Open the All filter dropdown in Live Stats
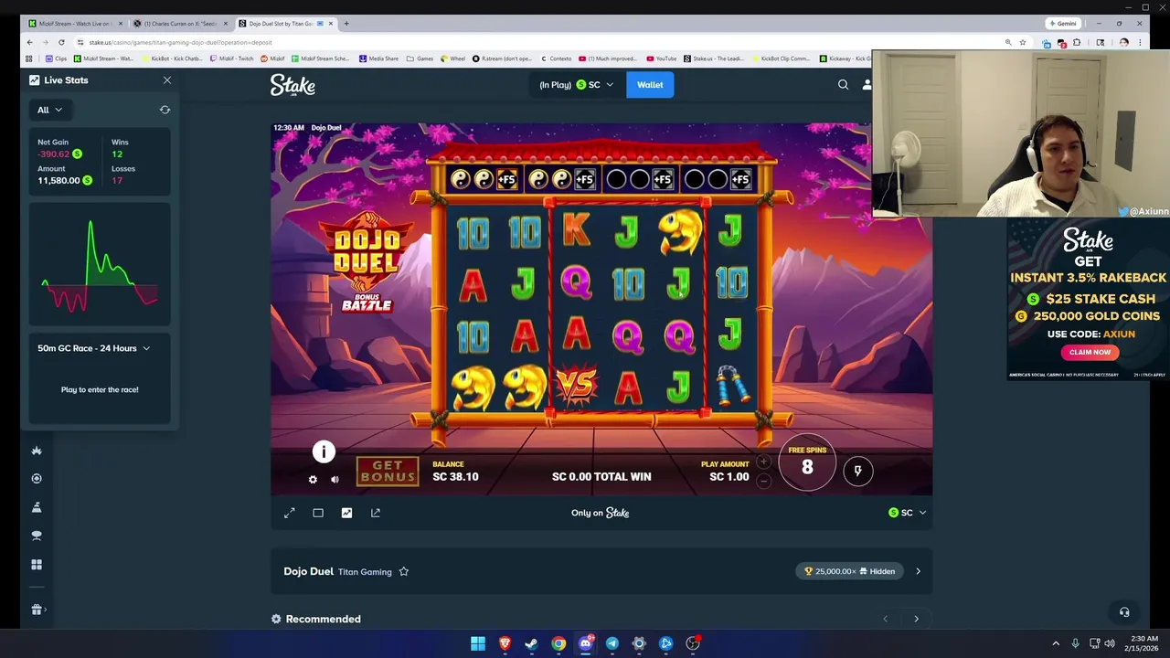 [x=49, y=110]
